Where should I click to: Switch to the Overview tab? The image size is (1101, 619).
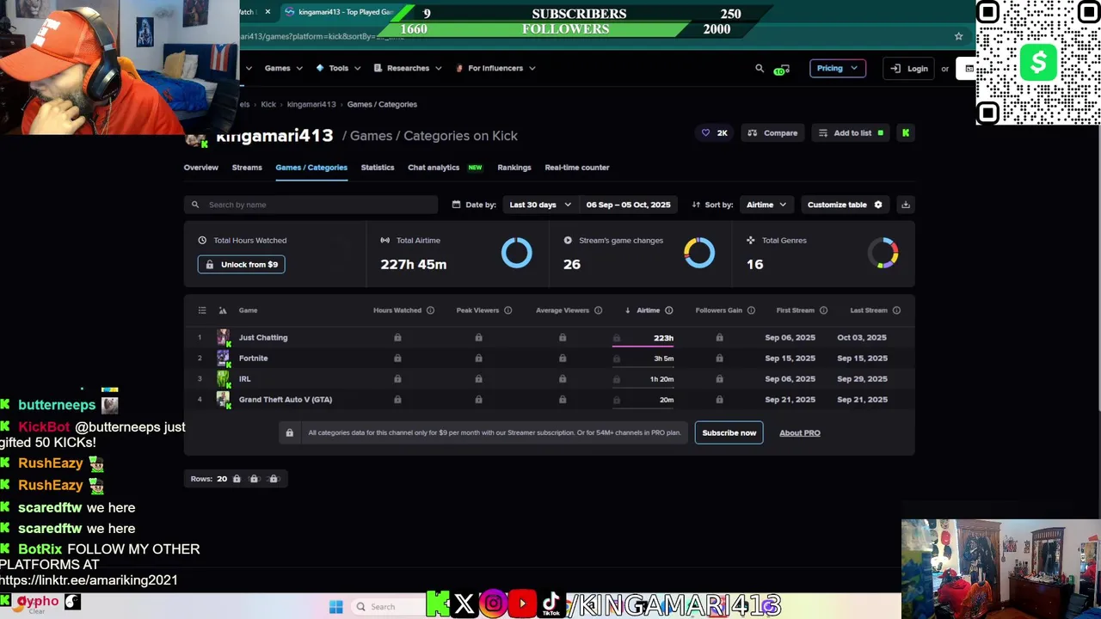[201, 168]
